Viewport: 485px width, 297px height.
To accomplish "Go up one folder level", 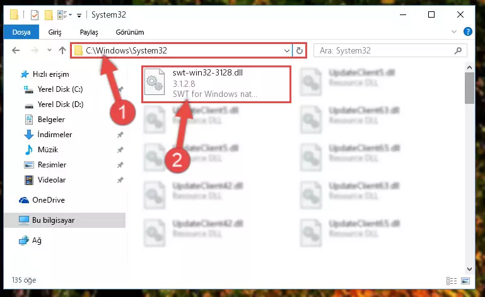I will tap(62, 50).
